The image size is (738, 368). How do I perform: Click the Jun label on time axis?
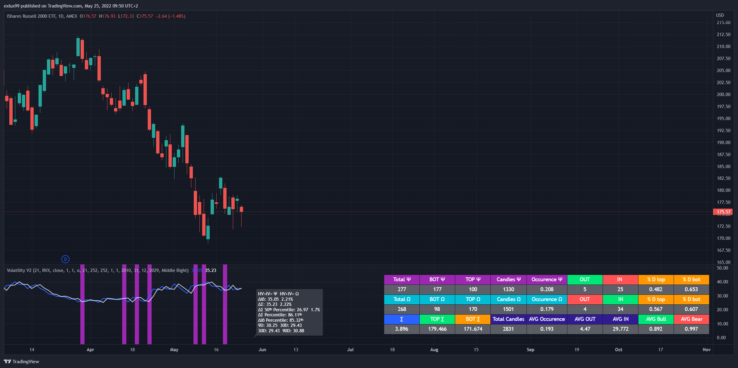click(262, 350)
